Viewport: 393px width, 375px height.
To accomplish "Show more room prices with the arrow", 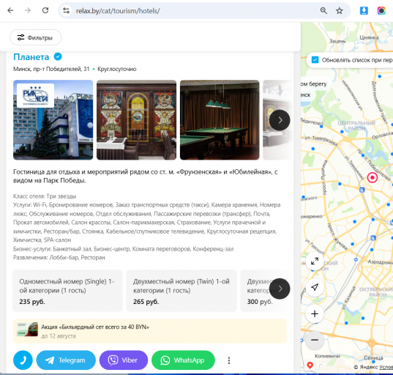I will click(x=280, y=289).
